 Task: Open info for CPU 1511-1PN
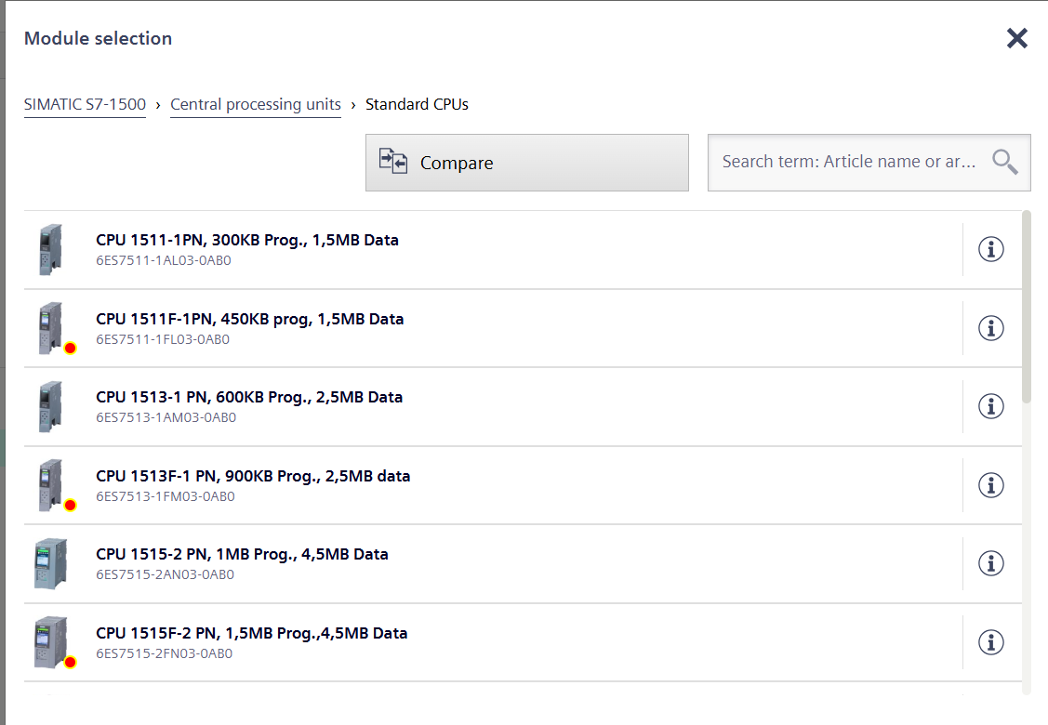[991, 249]
